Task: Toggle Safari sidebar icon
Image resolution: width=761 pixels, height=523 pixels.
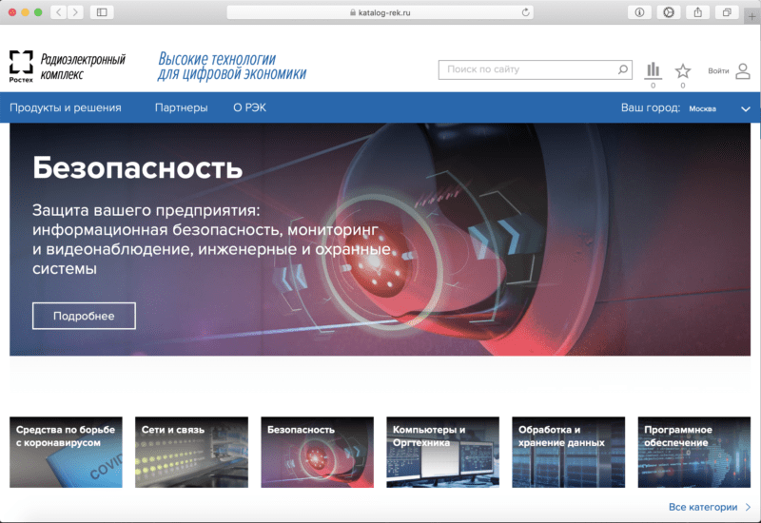Action: tap(102, 12)
